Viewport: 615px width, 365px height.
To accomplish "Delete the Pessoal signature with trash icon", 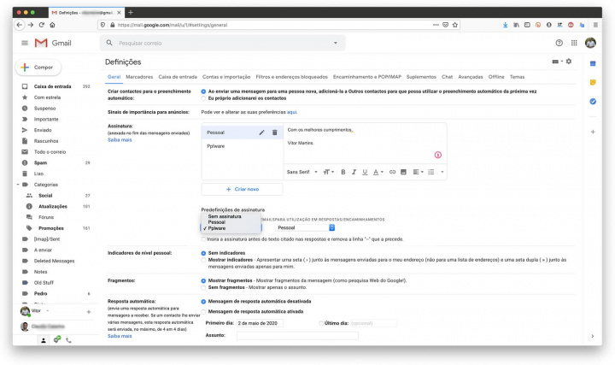I will coord(274,132).
